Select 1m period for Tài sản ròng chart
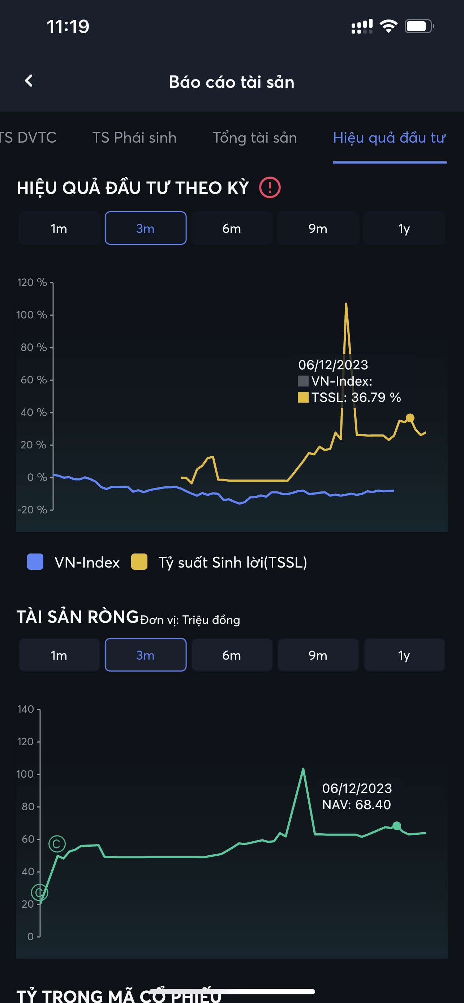The width and height of the screenshot is (464, 1003). click(x=59, y=655)
